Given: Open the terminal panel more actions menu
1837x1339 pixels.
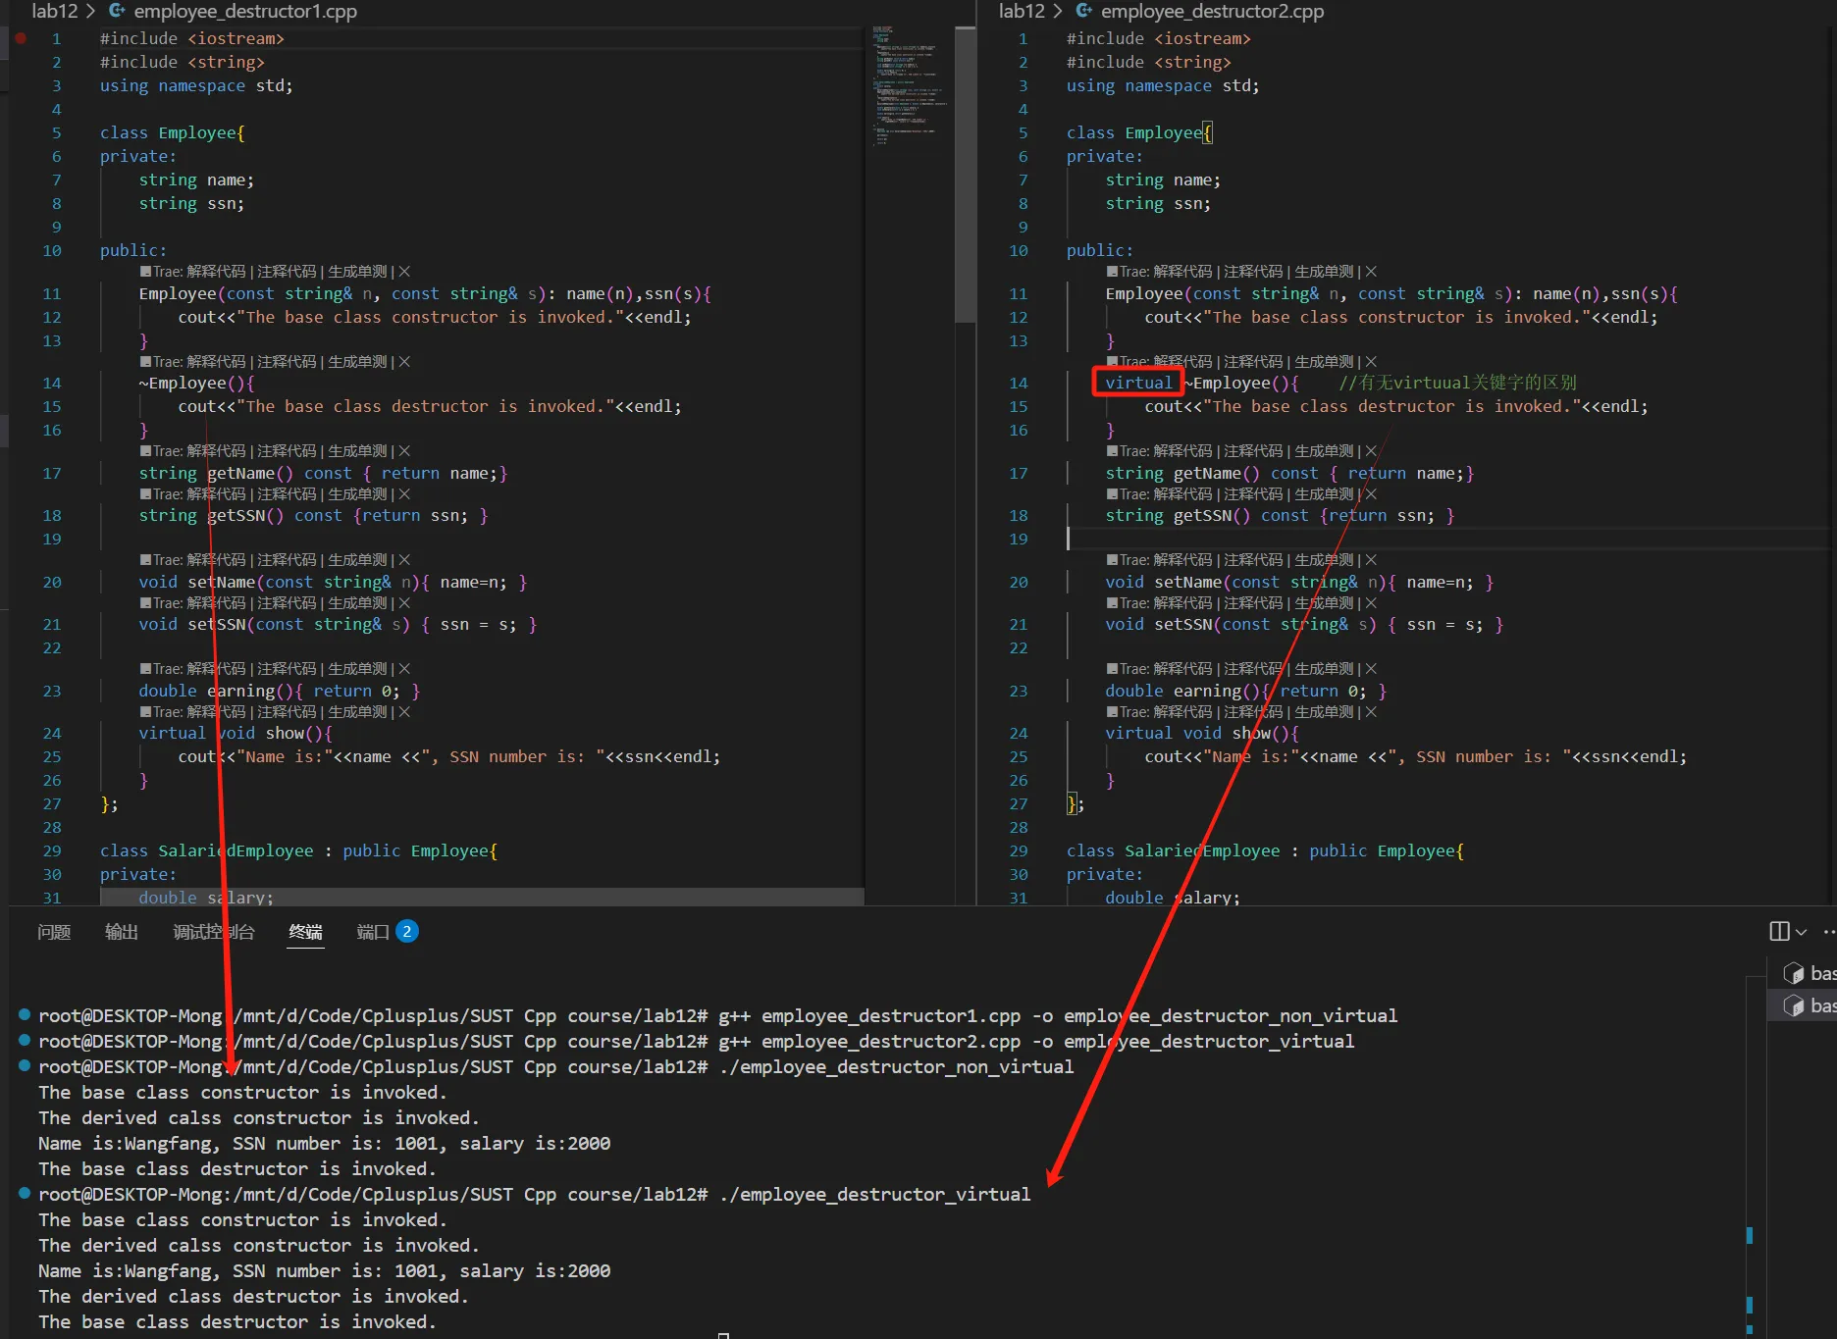Looking at the screenshot, I should [x=1828, y=931].
